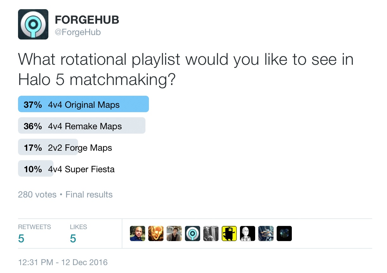The width and height of the screenshot is (387, 273).
Task: Click small ForgeHub logo in avatar row
Action: click(x=193, y=234)
